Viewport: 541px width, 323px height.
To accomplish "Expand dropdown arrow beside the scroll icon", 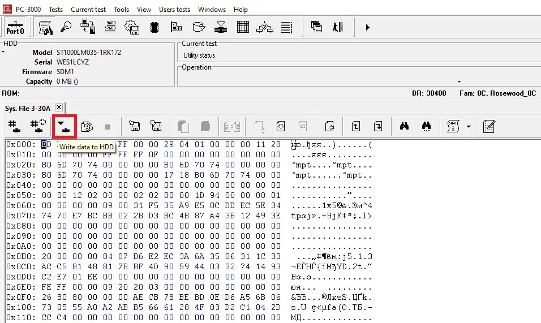I will [x=469, y=126].
